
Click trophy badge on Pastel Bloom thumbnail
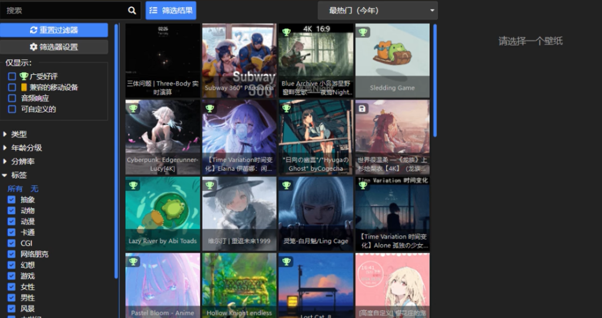pos(133,262)
